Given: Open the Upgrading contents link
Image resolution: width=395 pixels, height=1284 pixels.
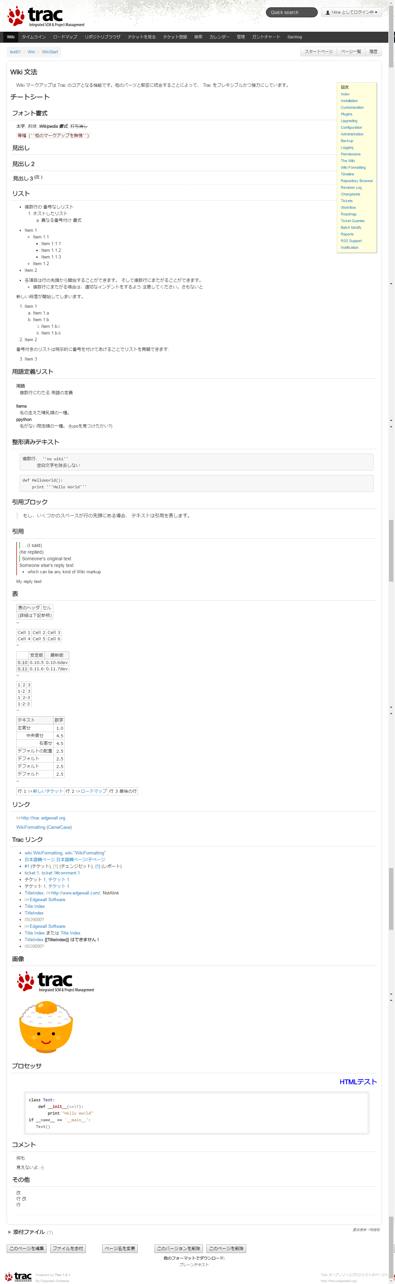Looking at the screenshot, I should 349,121.
